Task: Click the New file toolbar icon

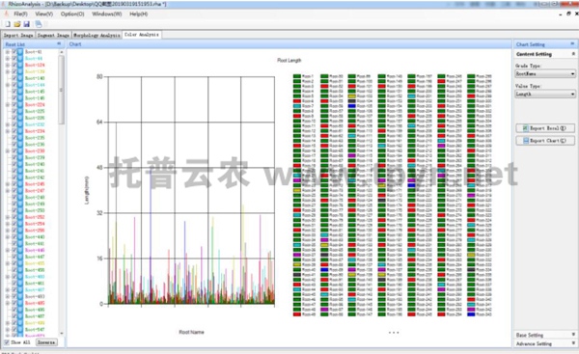Action: (8, 24)
